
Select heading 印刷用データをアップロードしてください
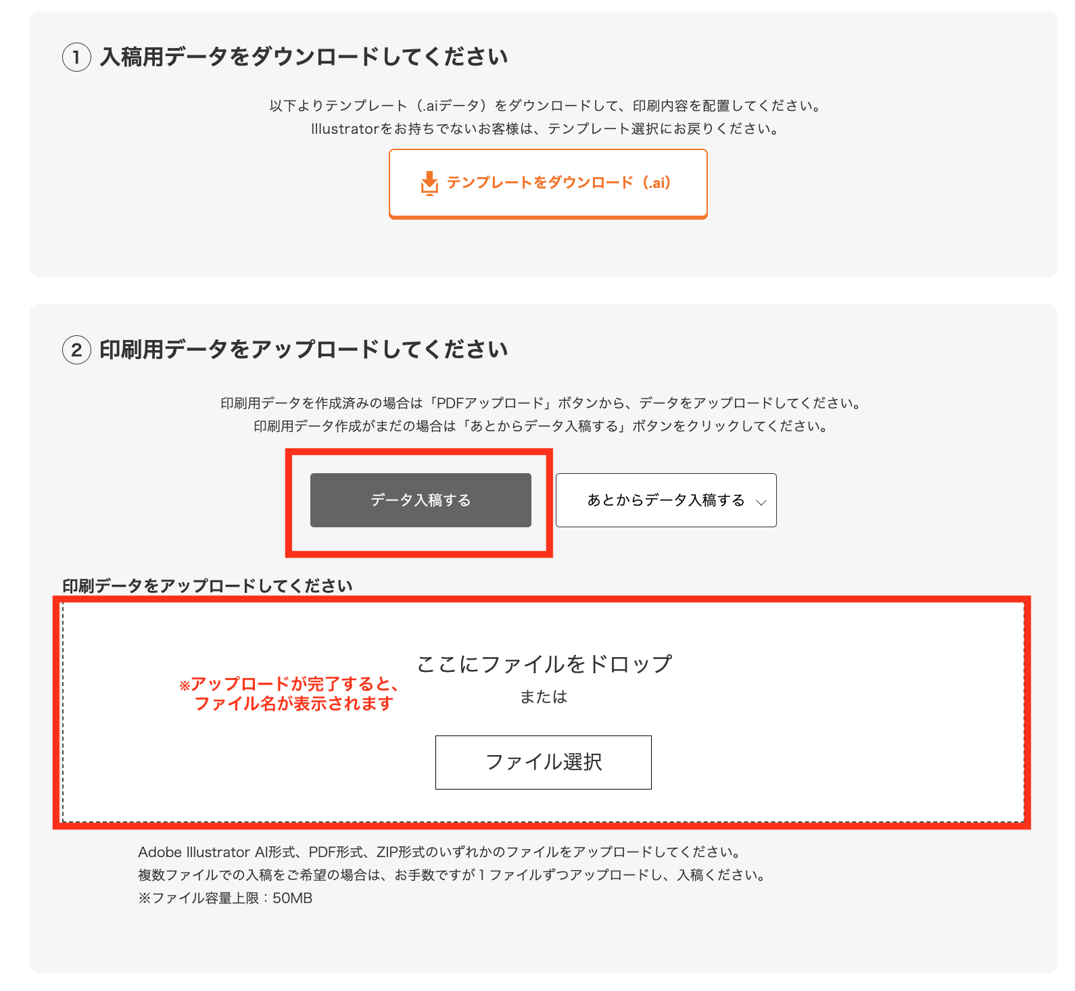pos(304,349)
